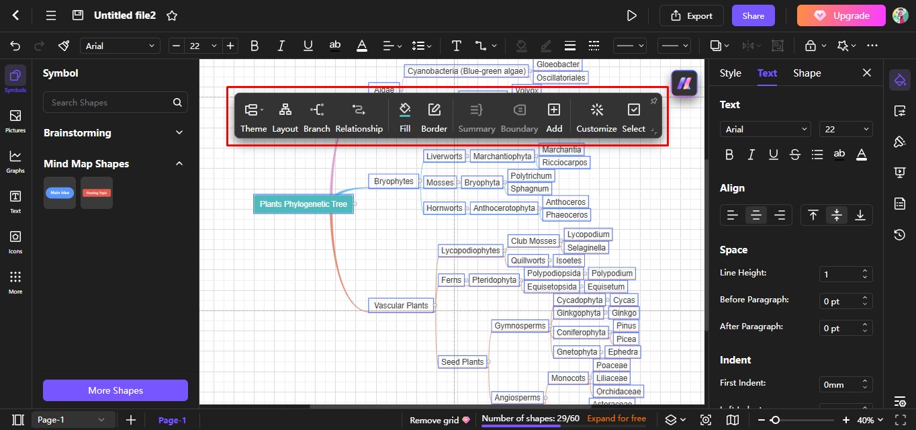916x430 pixels.
Task: Close the right properties panel
Action: 867,73
